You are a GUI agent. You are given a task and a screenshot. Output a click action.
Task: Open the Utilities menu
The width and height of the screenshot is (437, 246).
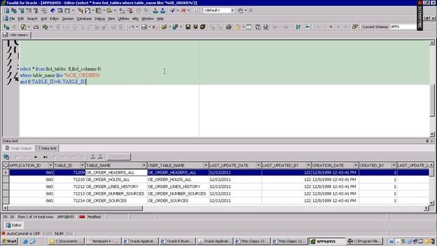(124, 18)
